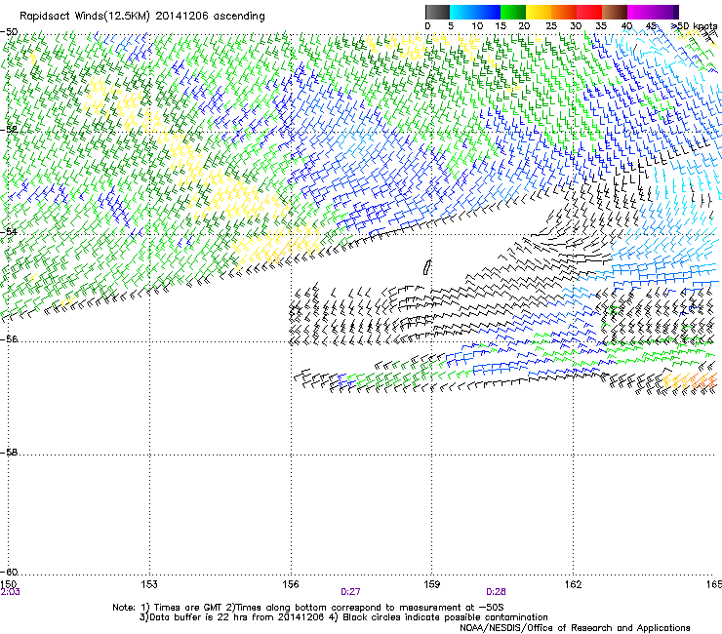Click the '-60' latitude label

coord(9,572)
